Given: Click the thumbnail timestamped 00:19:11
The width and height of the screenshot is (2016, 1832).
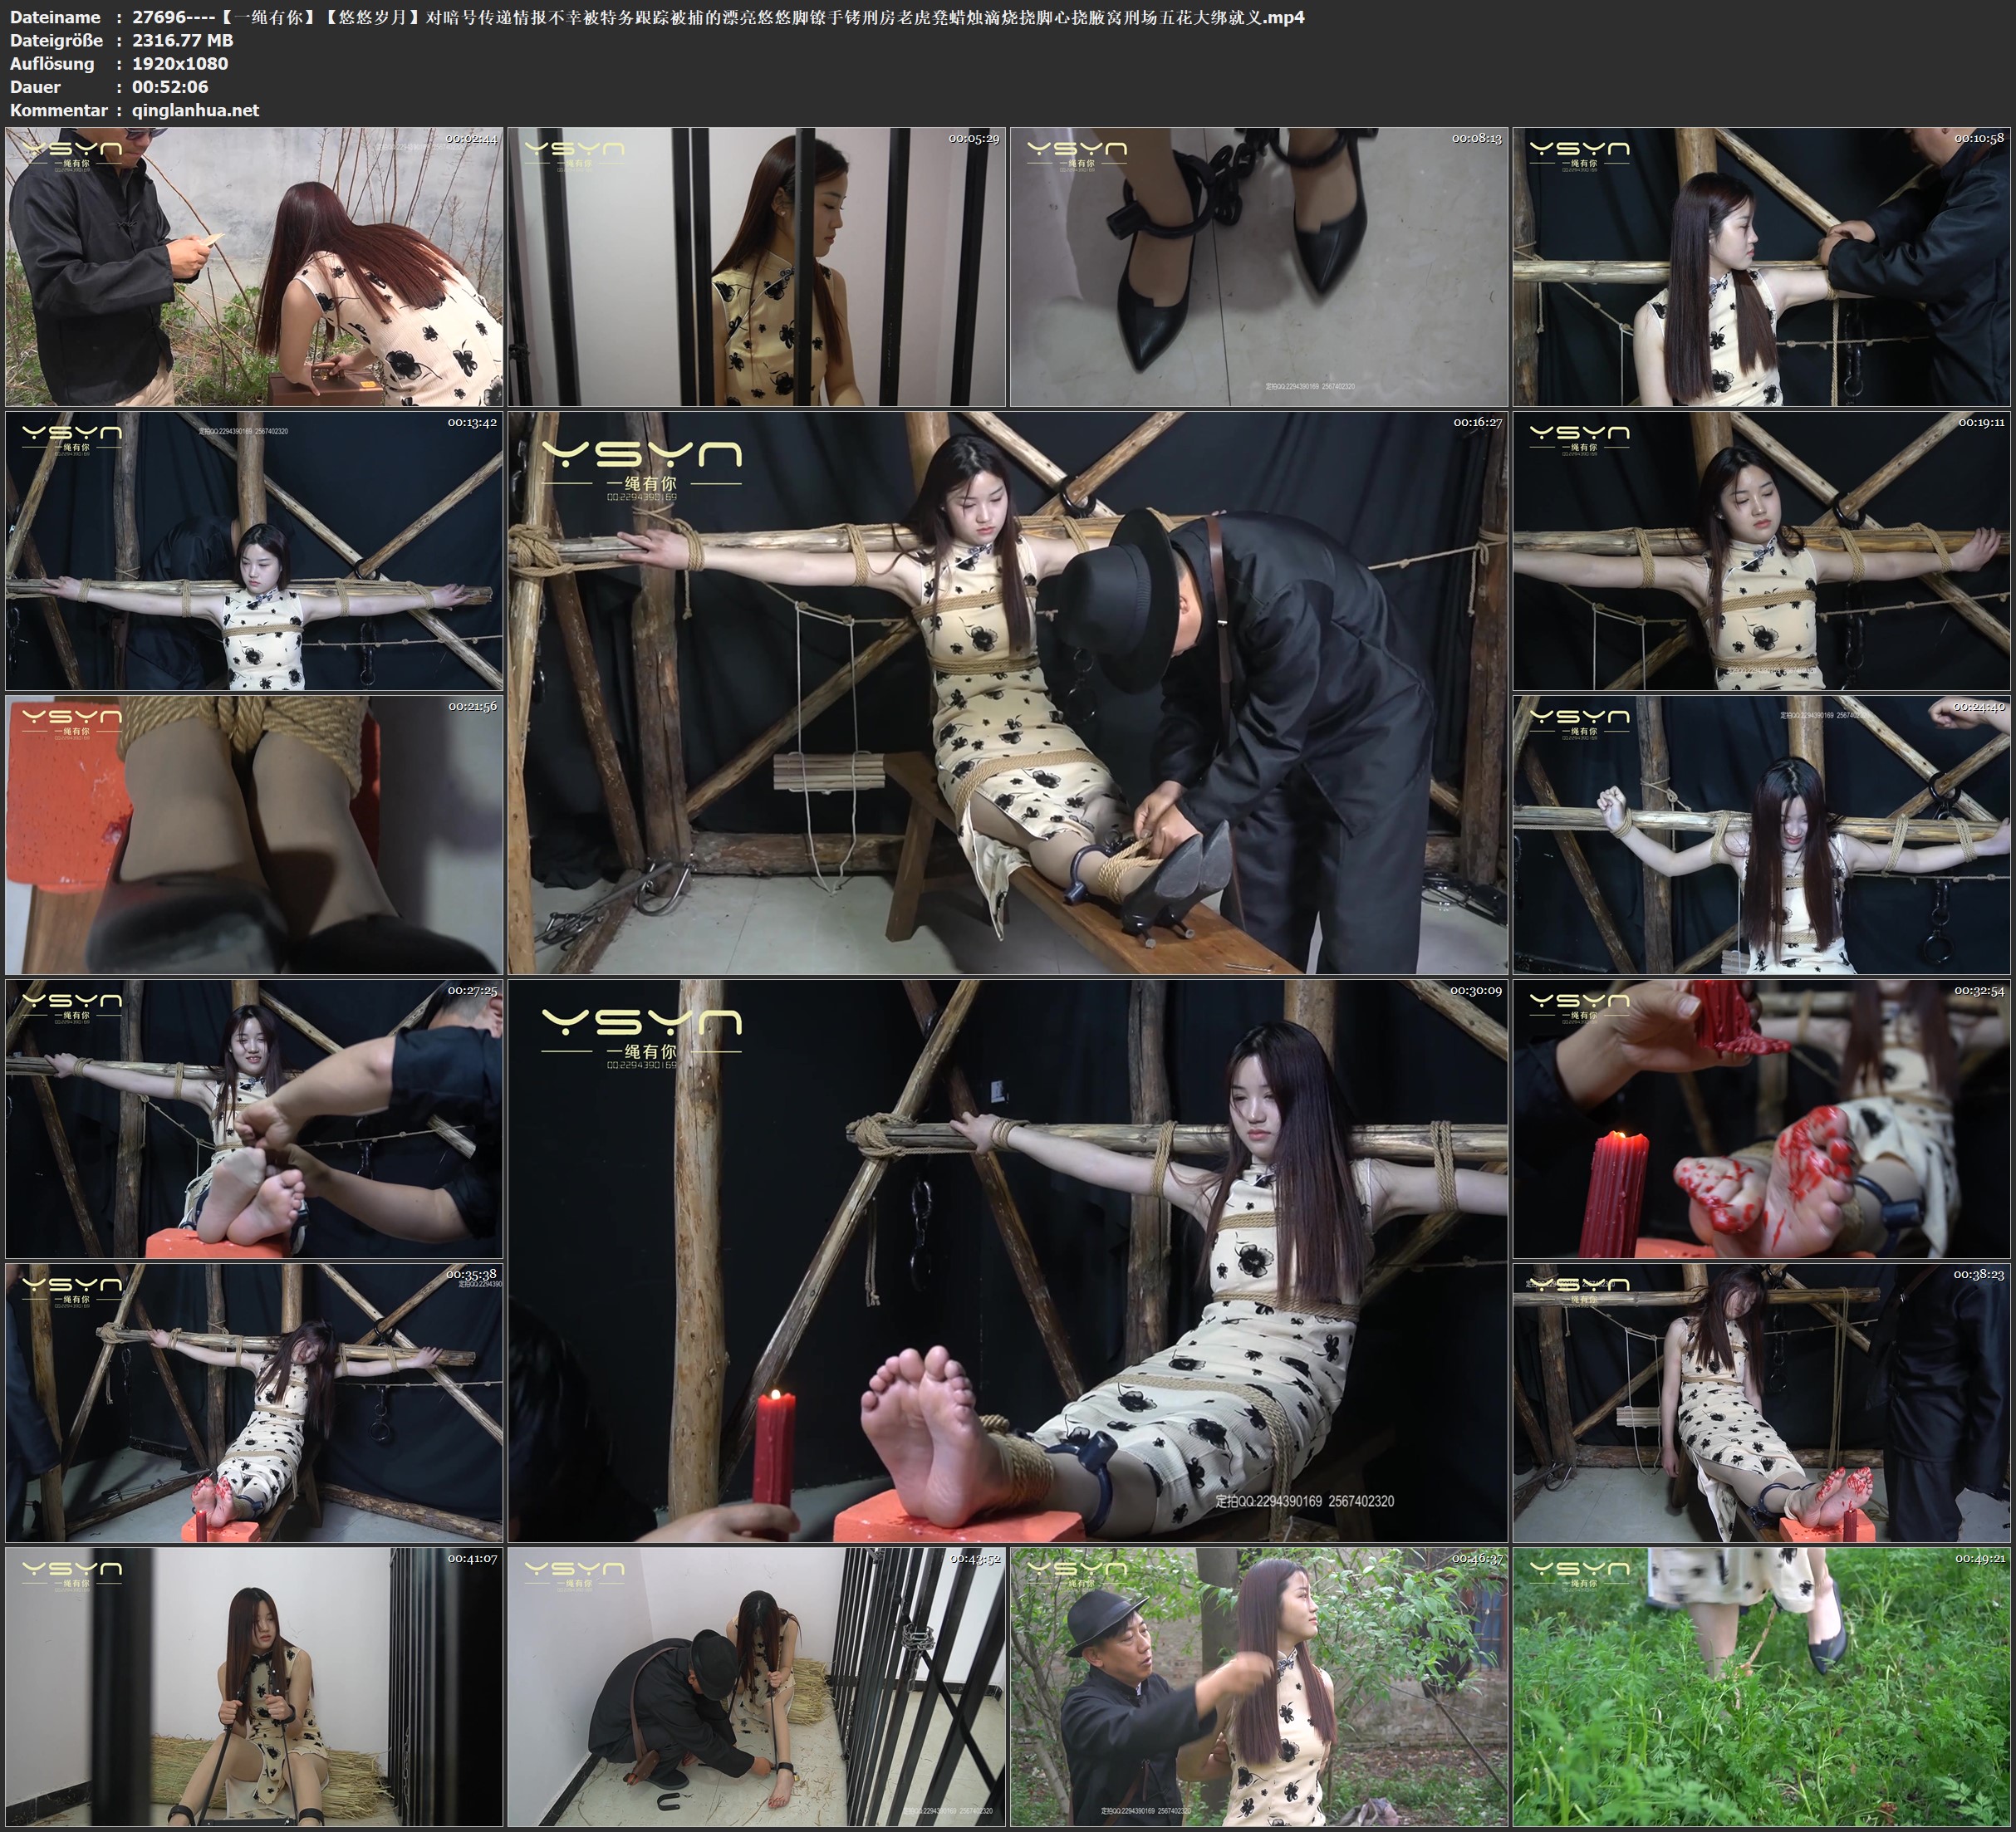Looking at the screenshot, I should [1761, 550].
